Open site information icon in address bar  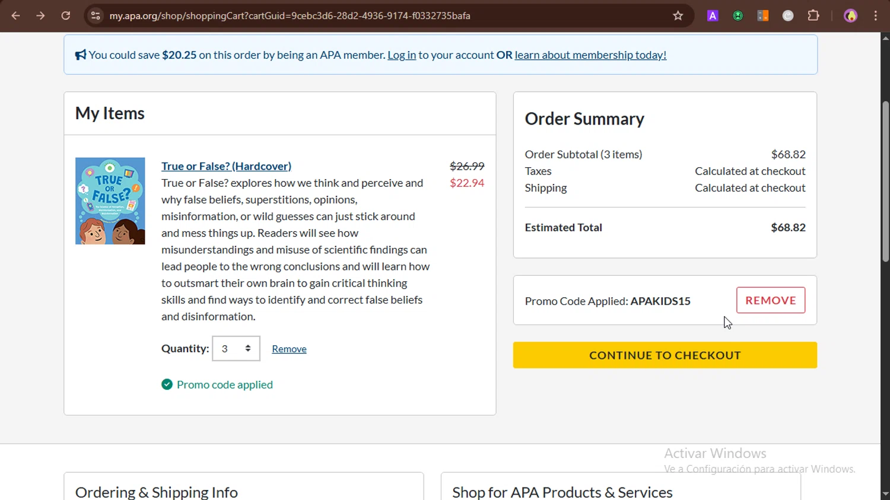(x=96, y=16)
